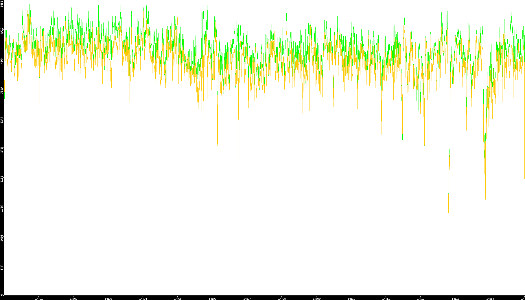Image resolution: width=525 pixels, height=300 pixels.
Task: Select the 14:10 time label
Action: pos(351,299)
